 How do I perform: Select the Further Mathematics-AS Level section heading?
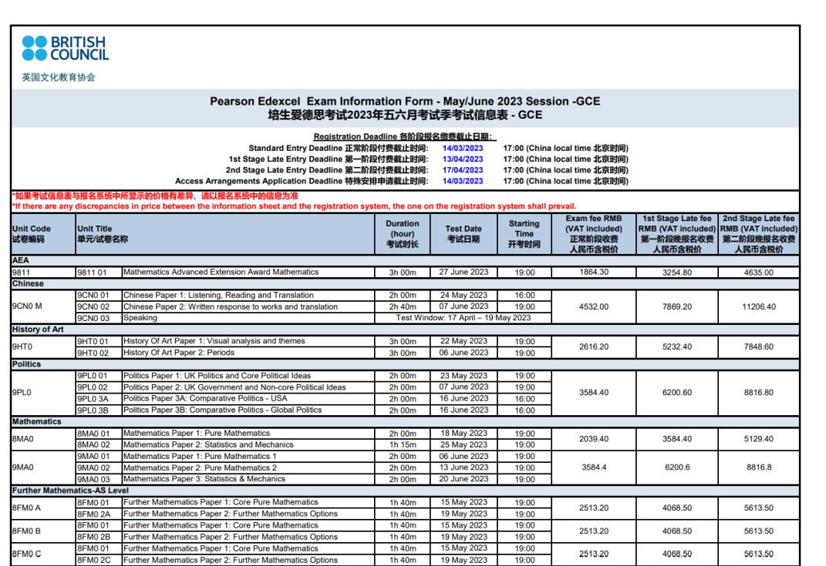71,491
